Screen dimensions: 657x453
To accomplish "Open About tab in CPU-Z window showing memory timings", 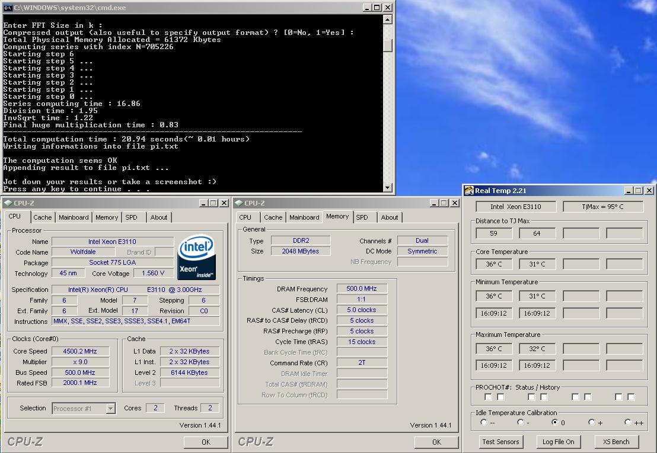I will coord(390,217).
